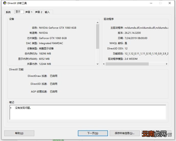Click the notes box reading 没有发现问题

(88, 112)
